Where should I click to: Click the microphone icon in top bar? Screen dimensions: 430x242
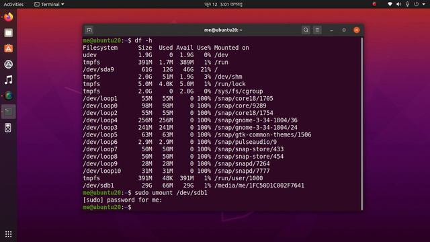click(x=408, y=4)
